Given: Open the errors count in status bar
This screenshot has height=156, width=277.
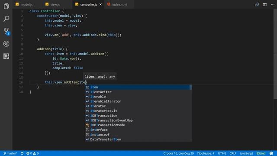Looking at the screenshot, I should (x=29, y=153).
